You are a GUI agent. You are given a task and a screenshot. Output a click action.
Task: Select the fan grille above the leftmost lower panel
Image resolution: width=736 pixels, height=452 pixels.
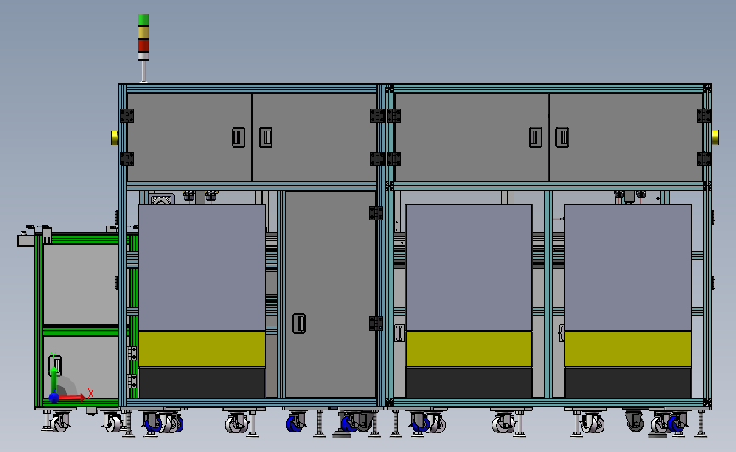click(161, 199)
